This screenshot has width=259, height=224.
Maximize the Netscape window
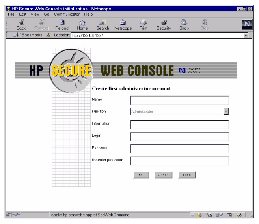(245, 9)
